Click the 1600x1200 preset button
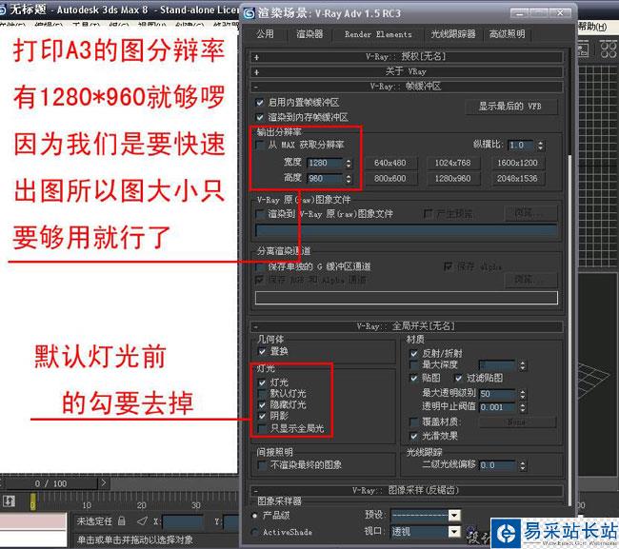619x549 pixels. [517, 163]
